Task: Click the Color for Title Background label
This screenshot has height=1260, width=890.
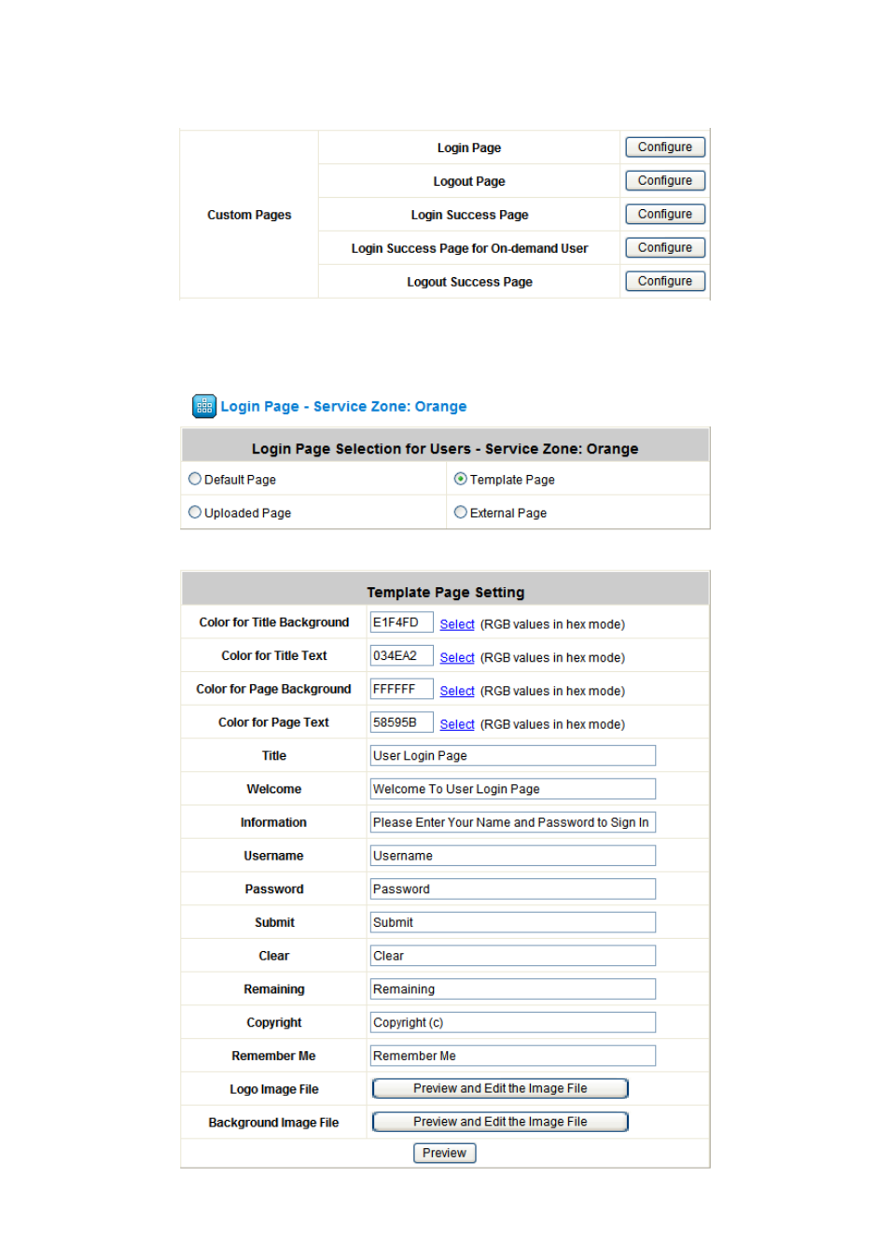Action: point(273,623)
